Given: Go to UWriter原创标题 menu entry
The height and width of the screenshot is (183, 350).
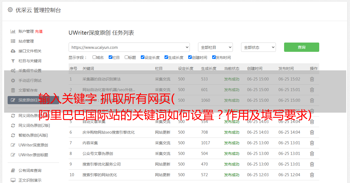Looking at the screenshot, I should (x=33, y=155).
